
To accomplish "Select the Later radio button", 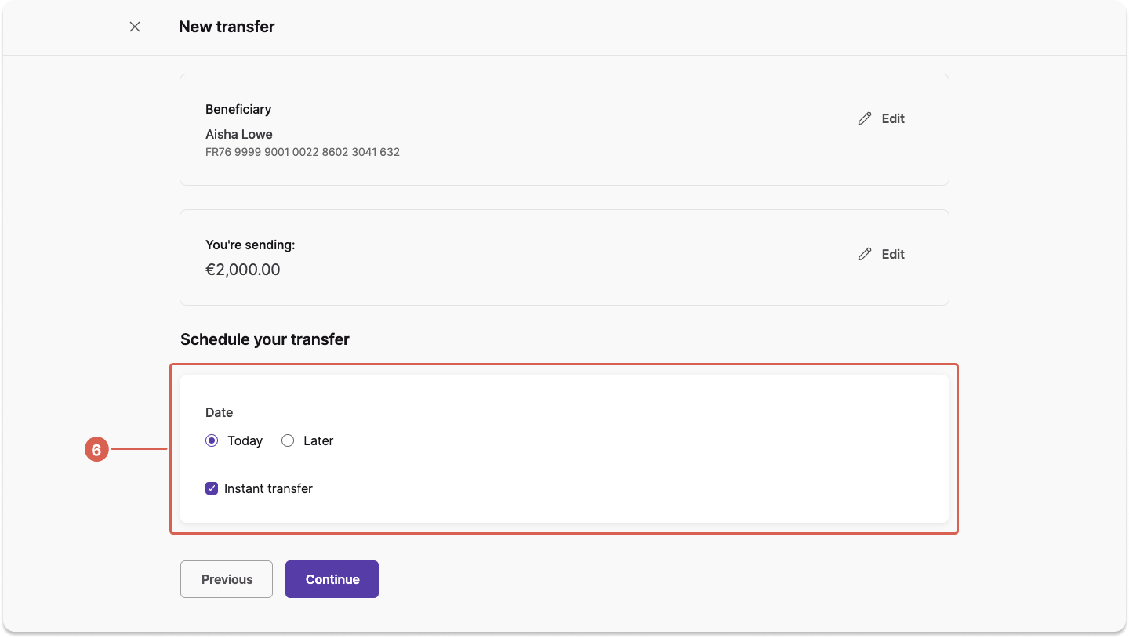I will (288, 440).
